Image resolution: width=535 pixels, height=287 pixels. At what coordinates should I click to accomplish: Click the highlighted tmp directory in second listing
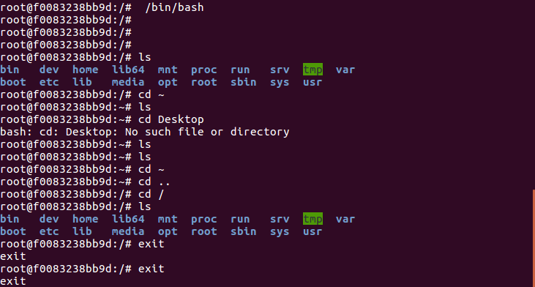coord(313,219)
